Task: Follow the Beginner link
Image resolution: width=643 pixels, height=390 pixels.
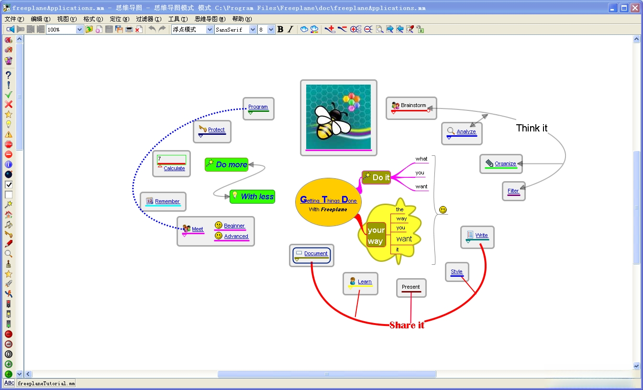Action: coord(234,226)
